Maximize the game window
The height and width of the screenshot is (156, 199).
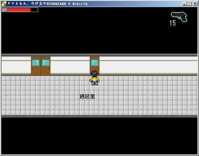coord(189,4)
